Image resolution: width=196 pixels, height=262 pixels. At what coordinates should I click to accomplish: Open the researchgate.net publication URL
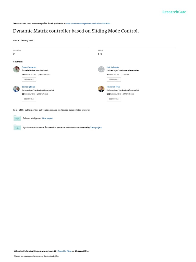[88, 24]
